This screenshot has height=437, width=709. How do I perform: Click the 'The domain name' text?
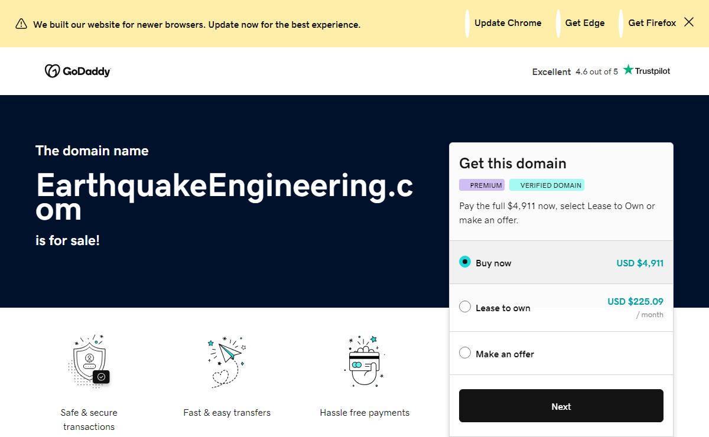(x=92, y=151)
